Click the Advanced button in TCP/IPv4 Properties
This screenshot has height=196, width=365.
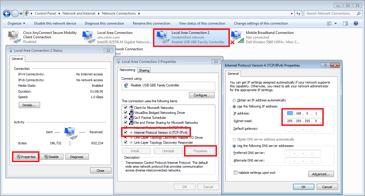coord(321,174)
